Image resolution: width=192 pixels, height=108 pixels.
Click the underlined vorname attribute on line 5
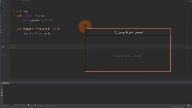(x=35, y=20)
